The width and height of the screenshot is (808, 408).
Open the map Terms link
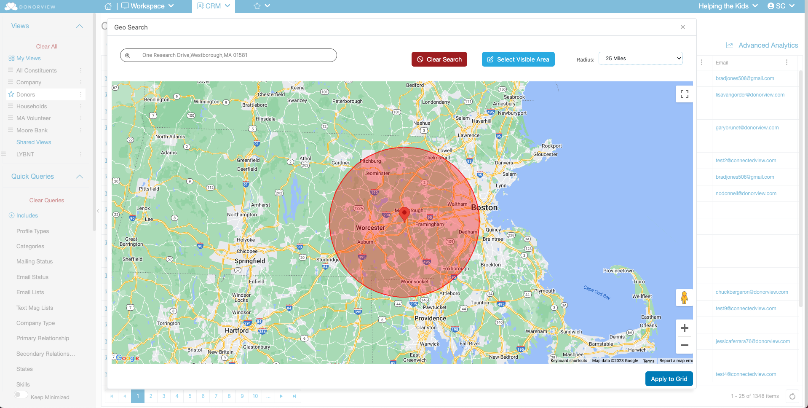coord(649,361)
